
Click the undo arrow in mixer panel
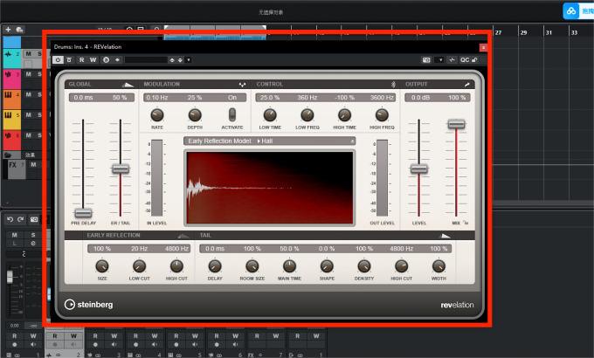point(10,219)
